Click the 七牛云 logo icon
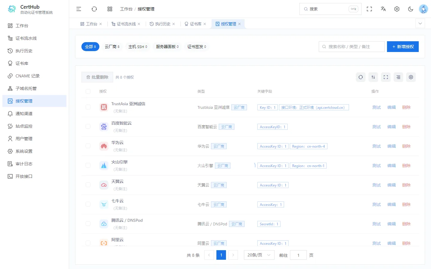Viewport: 431px width, 269px height. pos(104,204)
